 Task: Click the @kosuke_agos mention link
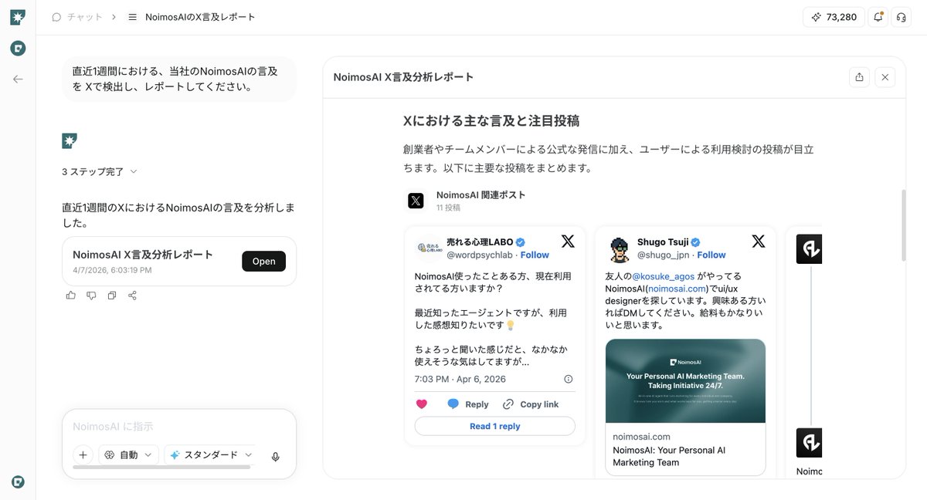[x=664, y=275]
